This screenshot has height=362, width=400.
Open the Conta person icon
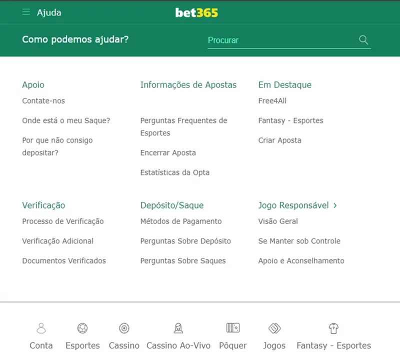(41, 328)
